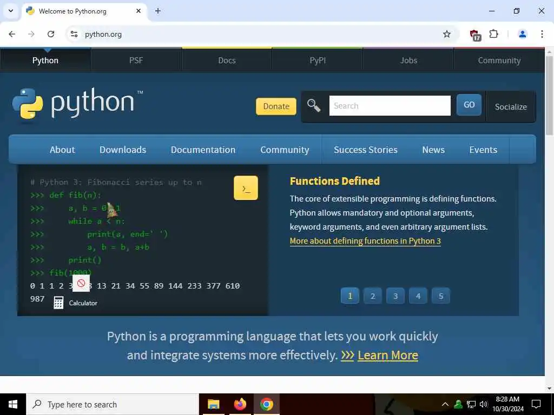Viewport: 554px width, 415px height.
Task: Show slide 3 of the code carousel
Action: click(x=395, y=296)
